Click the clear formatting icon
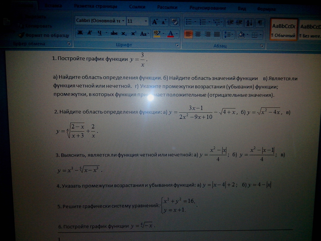Screen dimensions: 321x241 [x=174, y=21]
